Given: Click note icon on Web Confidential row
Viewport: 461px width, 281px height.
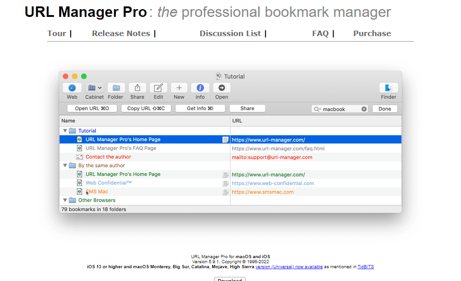Looking at the screenshot, I should (225, 183).
